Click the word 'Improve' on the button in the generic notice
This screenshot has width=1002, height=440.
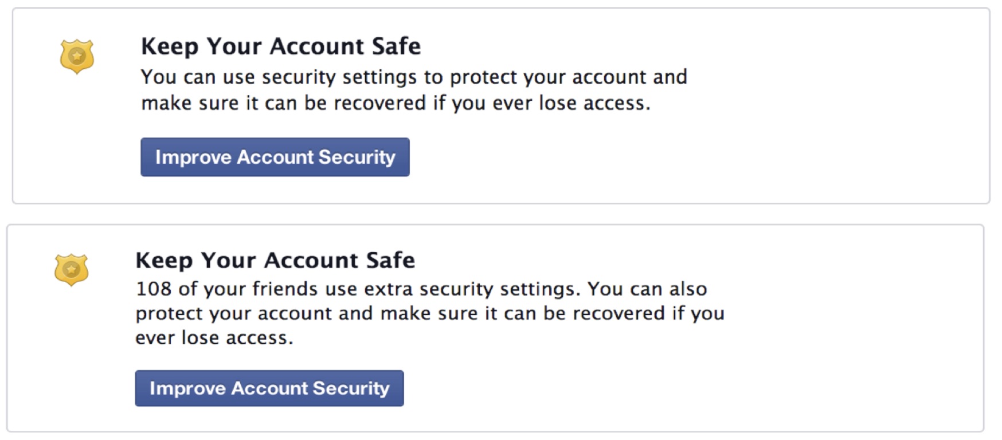point(193,158)
